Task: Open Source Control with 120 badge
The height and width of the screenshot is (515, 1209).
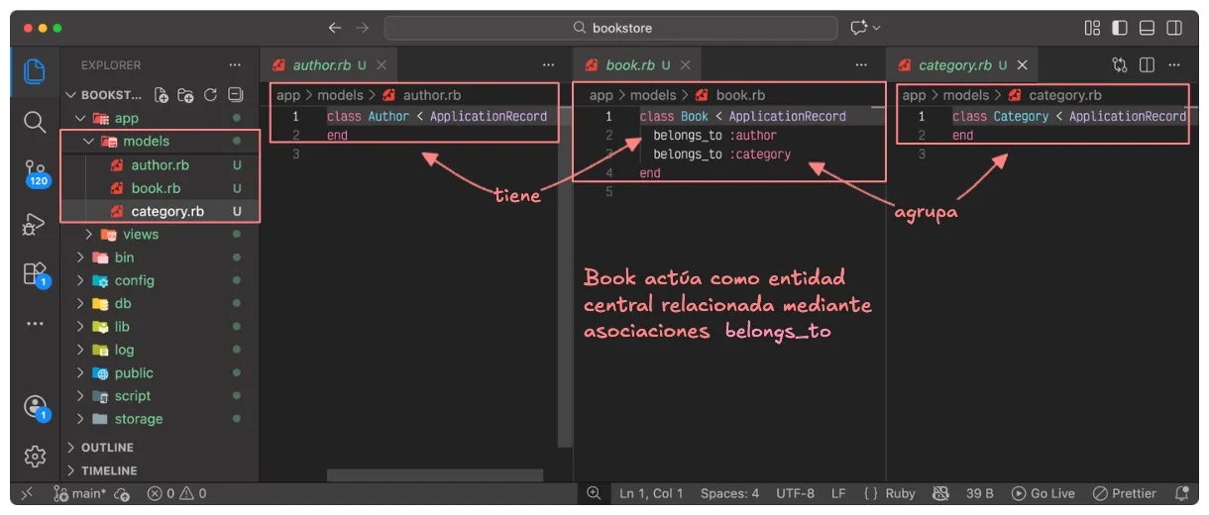Action: 35,172
